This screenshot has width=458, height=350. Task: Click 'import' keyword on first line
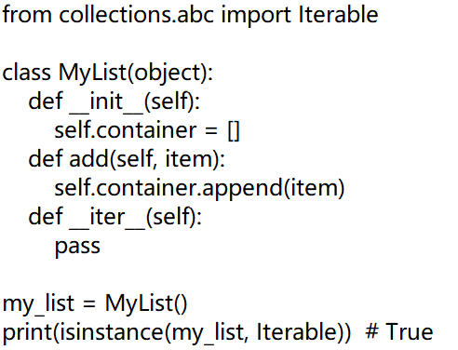(x=256, y=16)
